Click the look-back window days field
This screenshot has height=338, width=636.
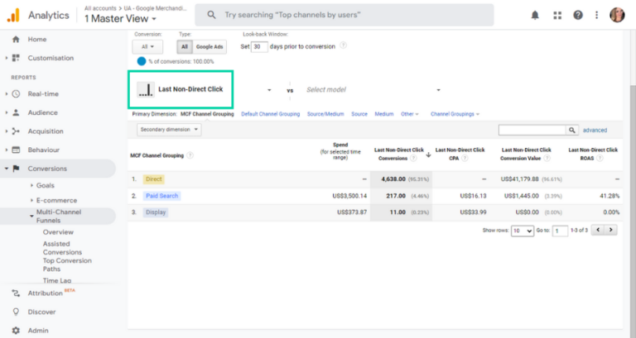259,46
